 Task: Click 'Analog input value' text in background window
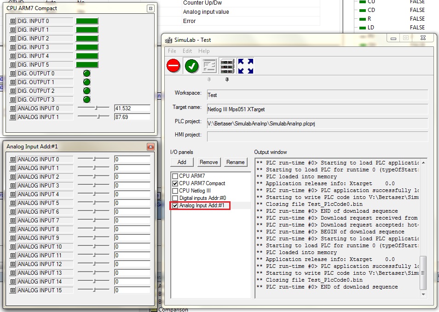[206, 12]
